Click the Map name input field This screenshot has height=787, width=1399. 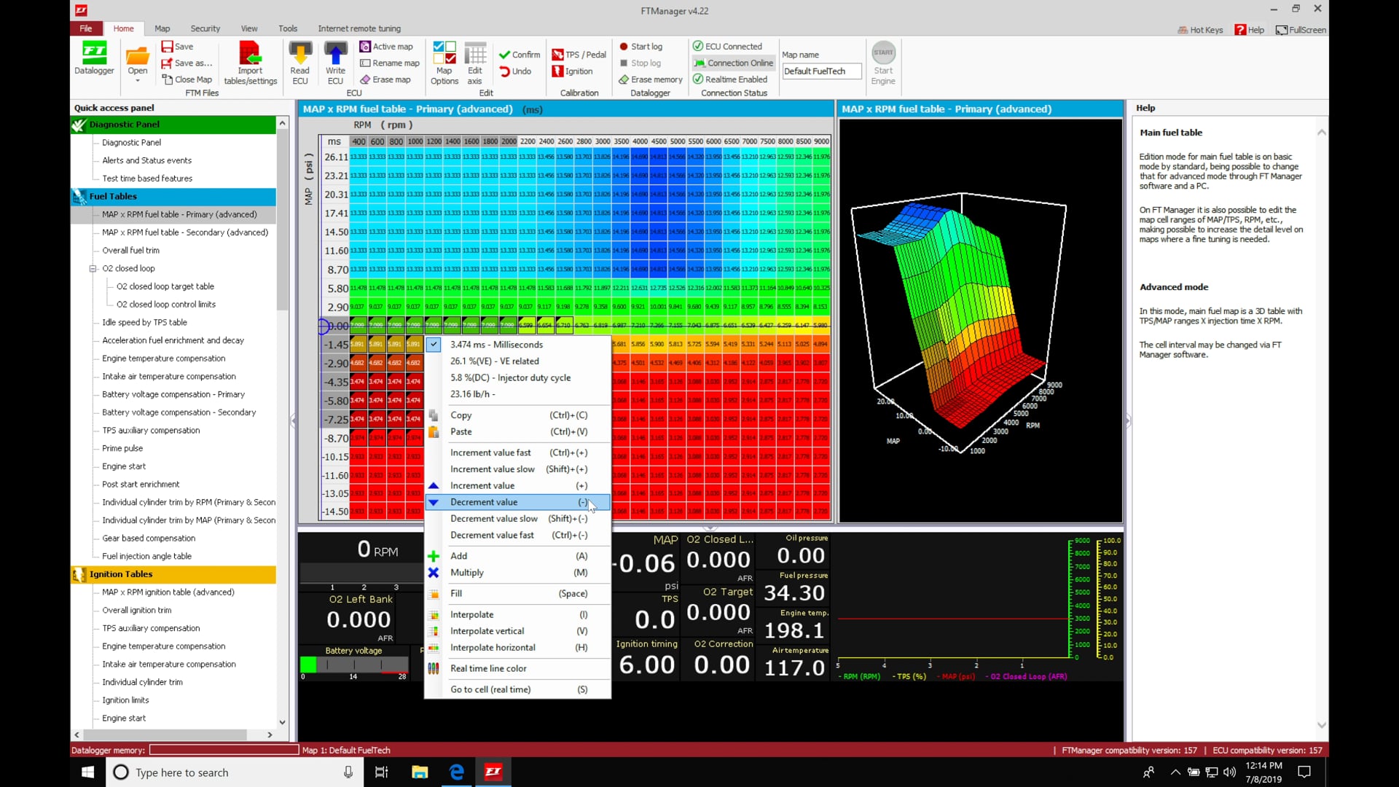(821, 71)
